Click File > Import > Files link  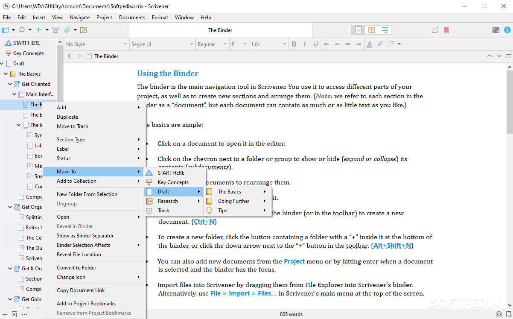coord(244,293)
